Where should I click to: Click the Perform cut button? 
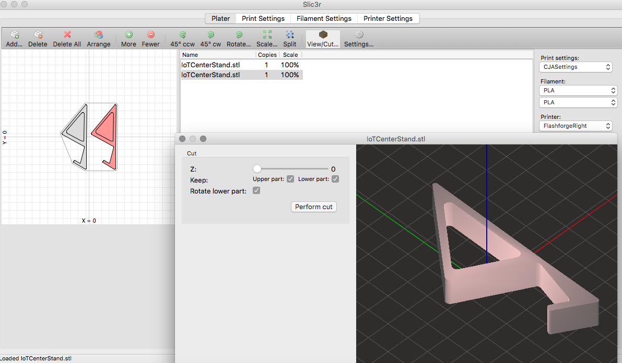point(314,207)
